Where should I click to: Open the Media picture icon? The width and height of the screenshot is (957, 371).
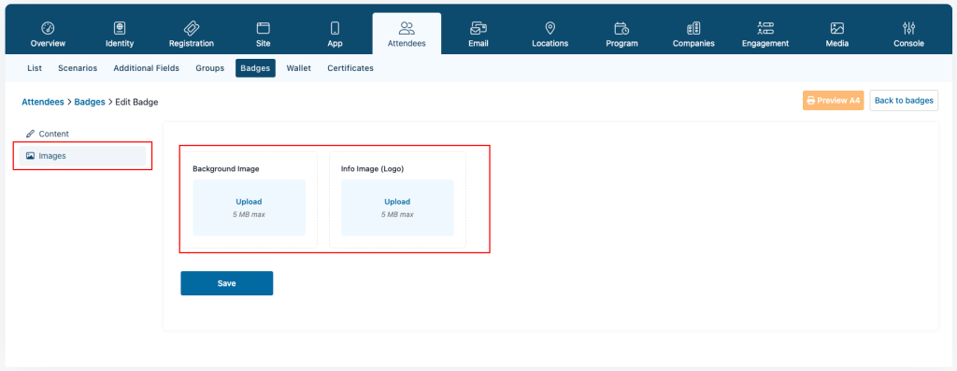(836, 28)
